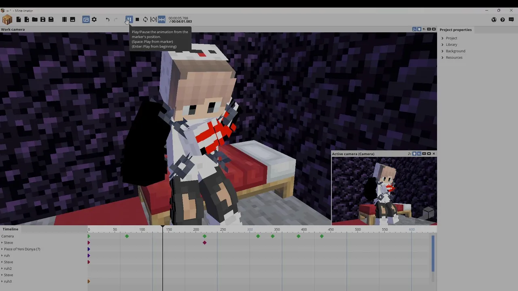Click Active camera header icon second from close
The width and height of the screenshot is (518, 291).
[424, 154]
